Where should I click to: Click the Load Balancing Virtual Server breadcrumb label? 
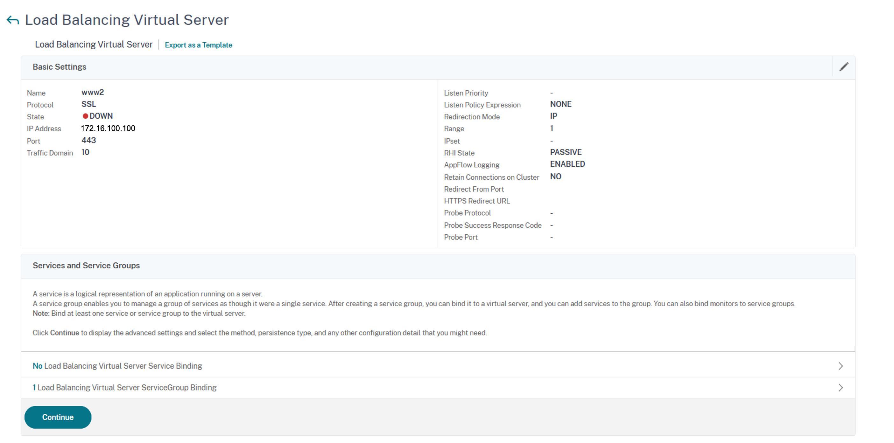click(x=94, y=45)
